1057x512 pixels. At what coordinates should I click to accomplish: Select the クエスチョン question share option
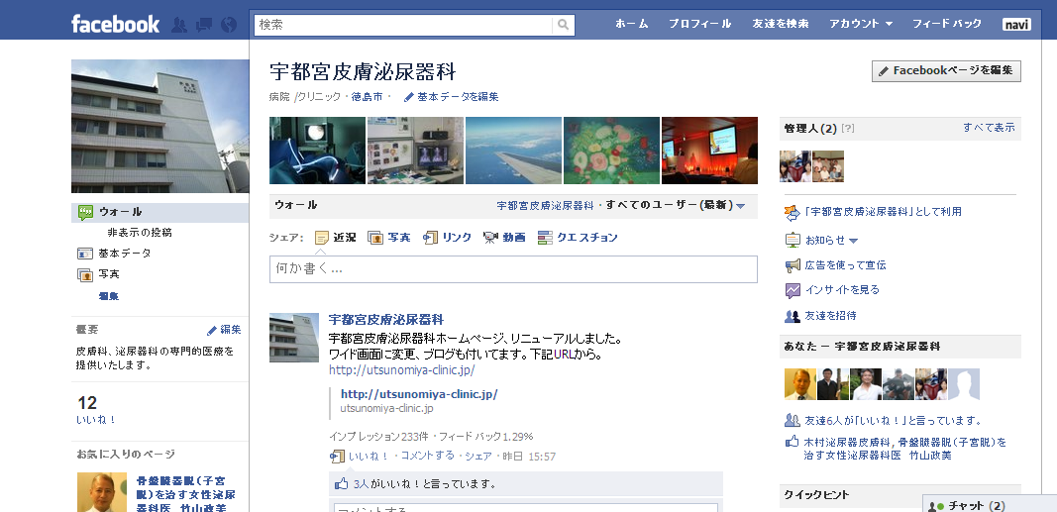click(578, 237)
